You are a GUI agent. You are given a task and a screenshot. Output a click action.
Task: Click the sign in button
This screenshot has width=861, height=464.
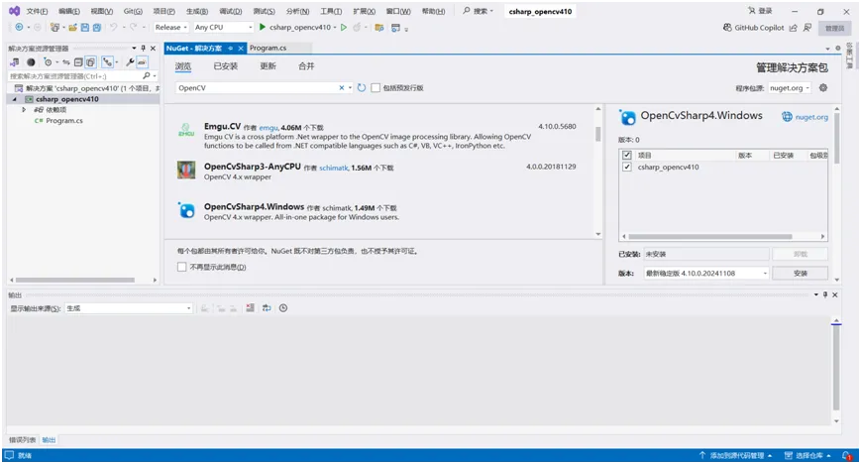761,11
